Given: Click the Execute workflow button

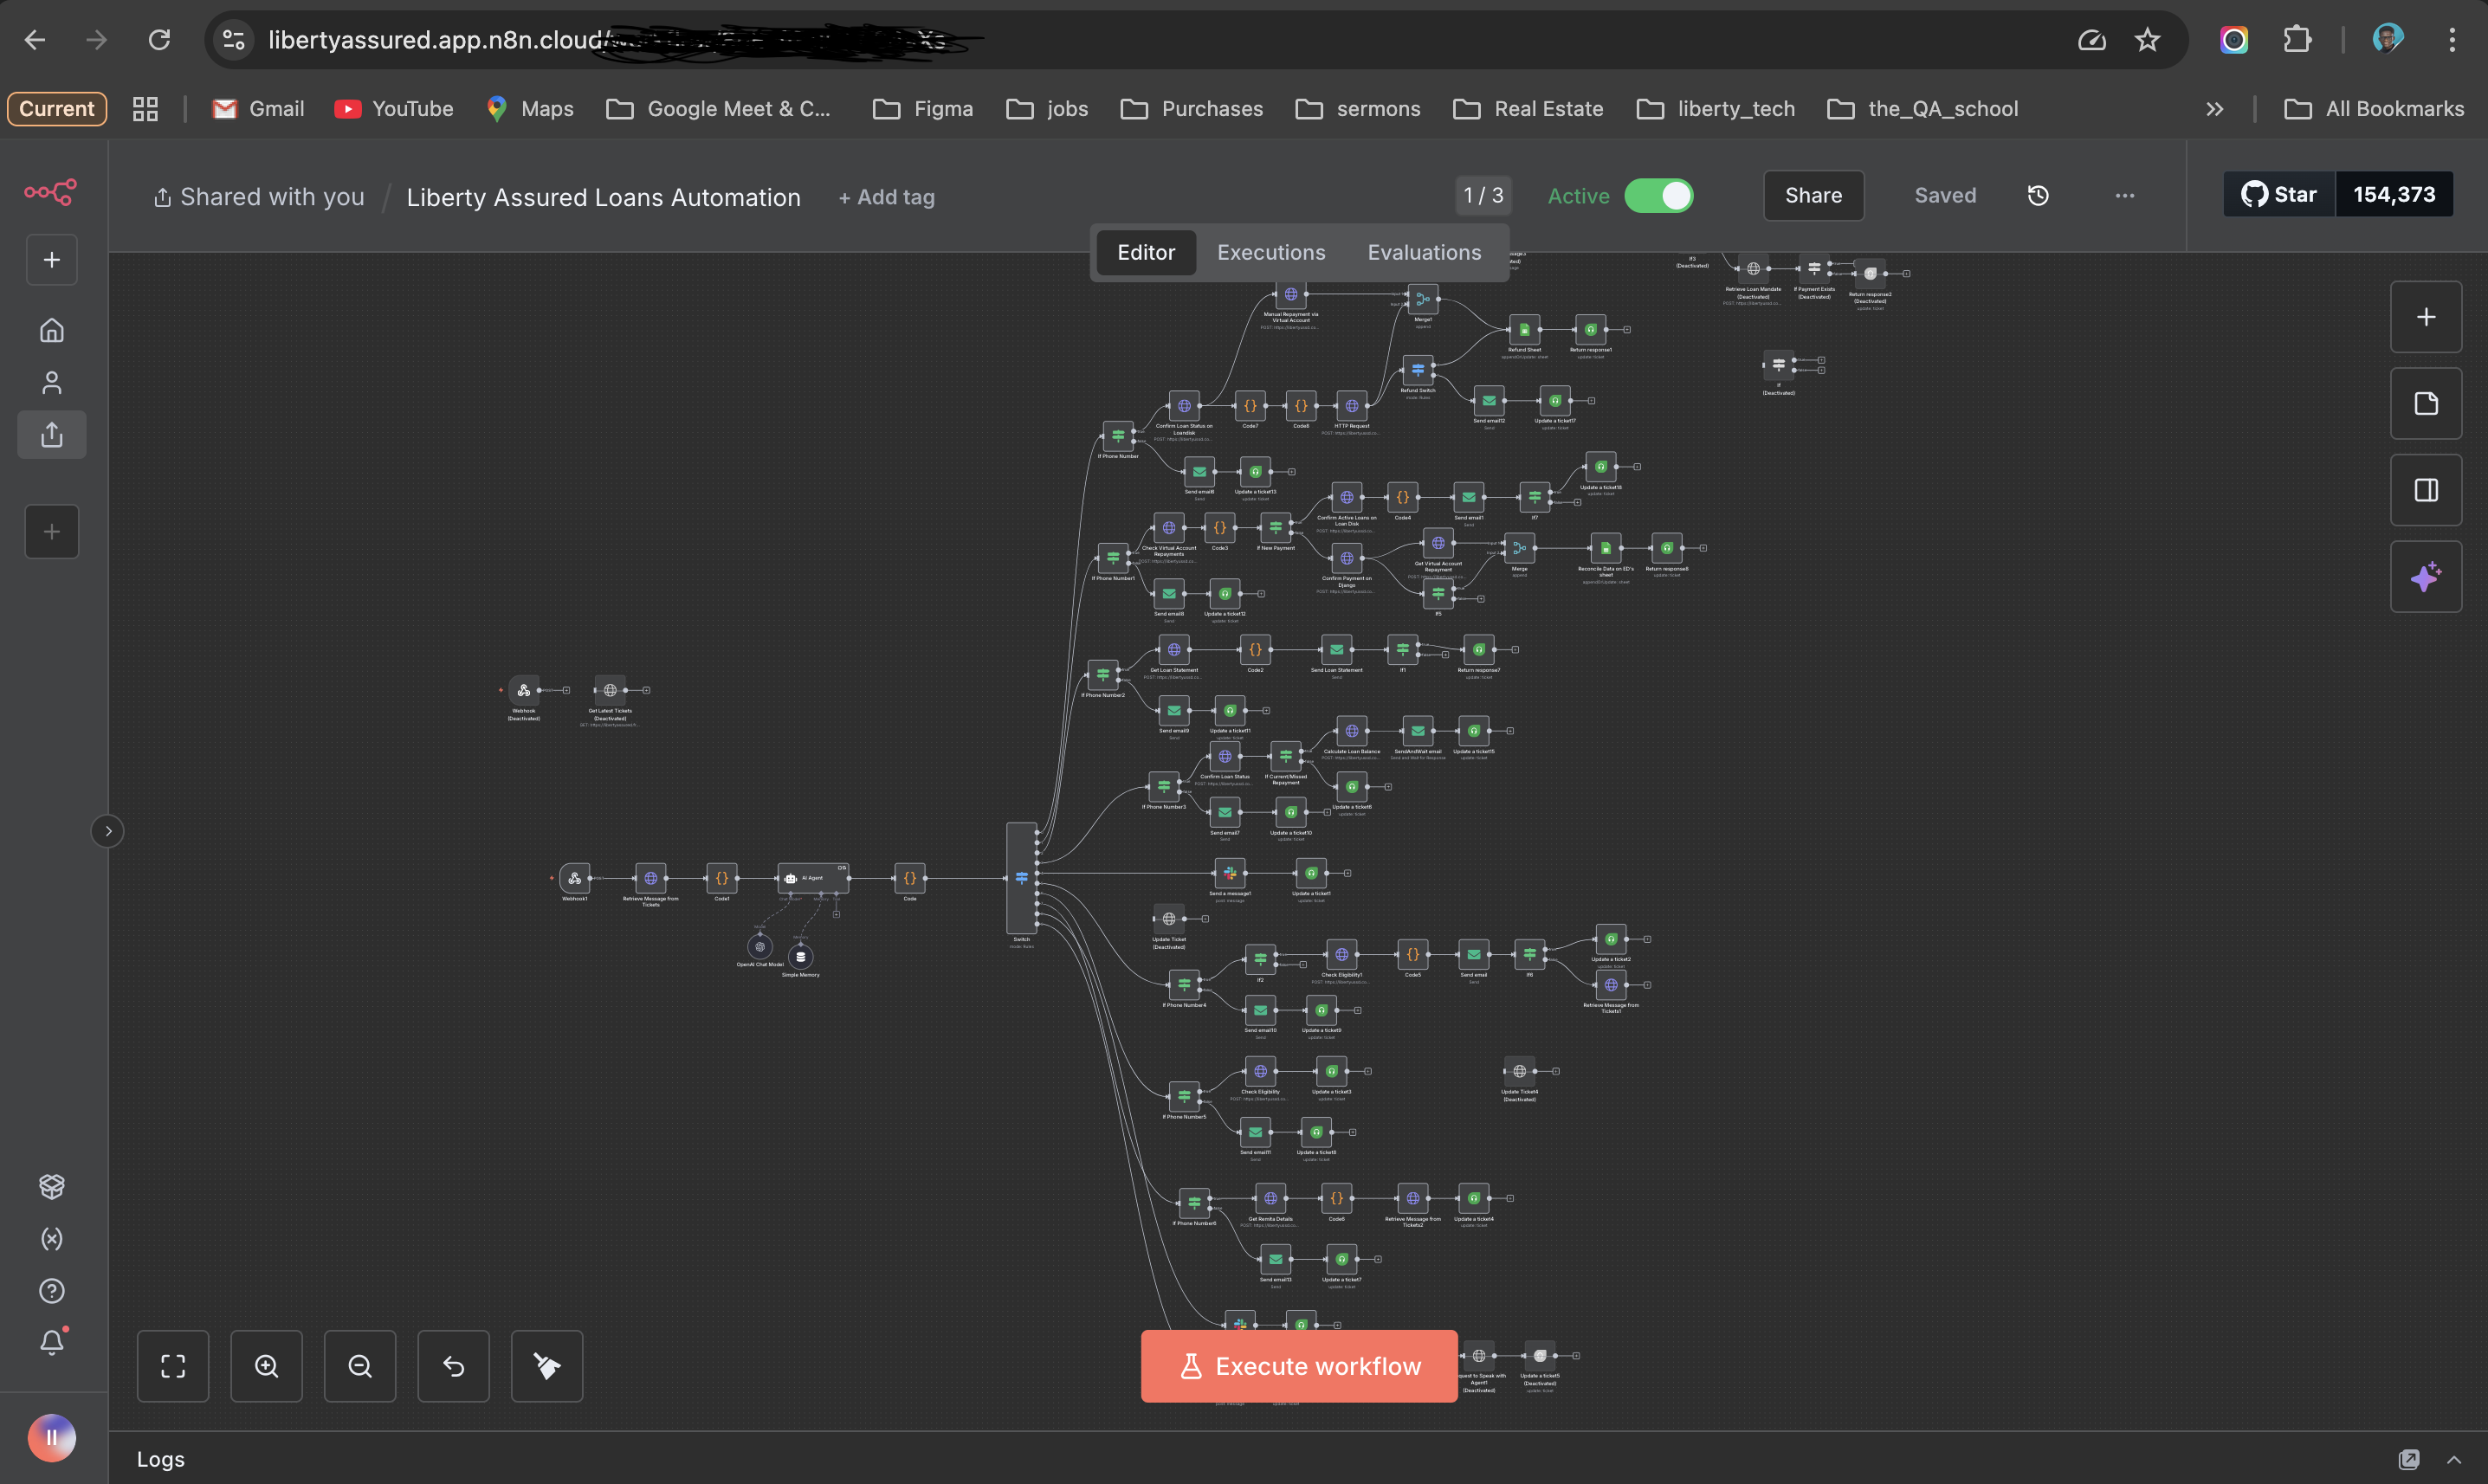Looking at the screenshot, I should tap(1299, 1366).
